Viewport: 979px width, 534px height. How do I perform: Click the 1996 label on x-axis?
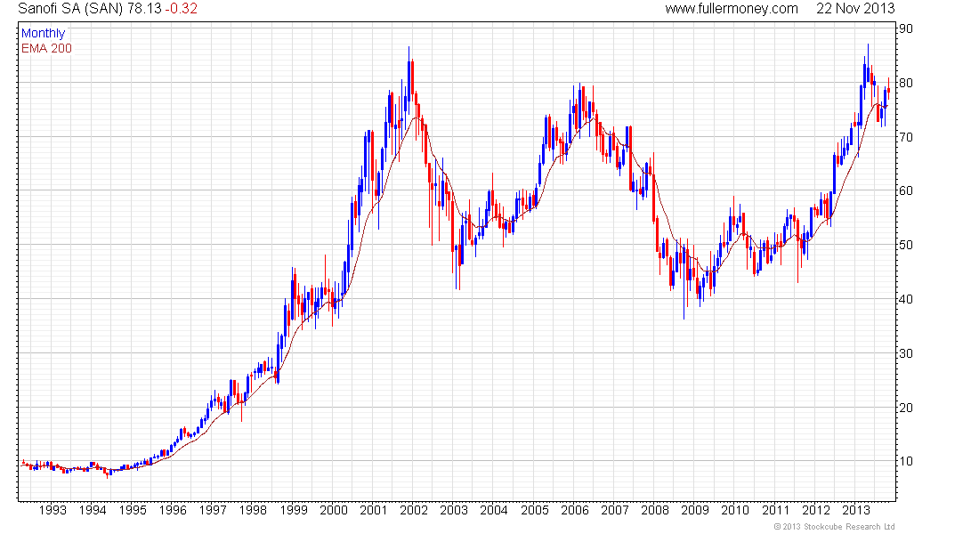click(x=173, y=510)
